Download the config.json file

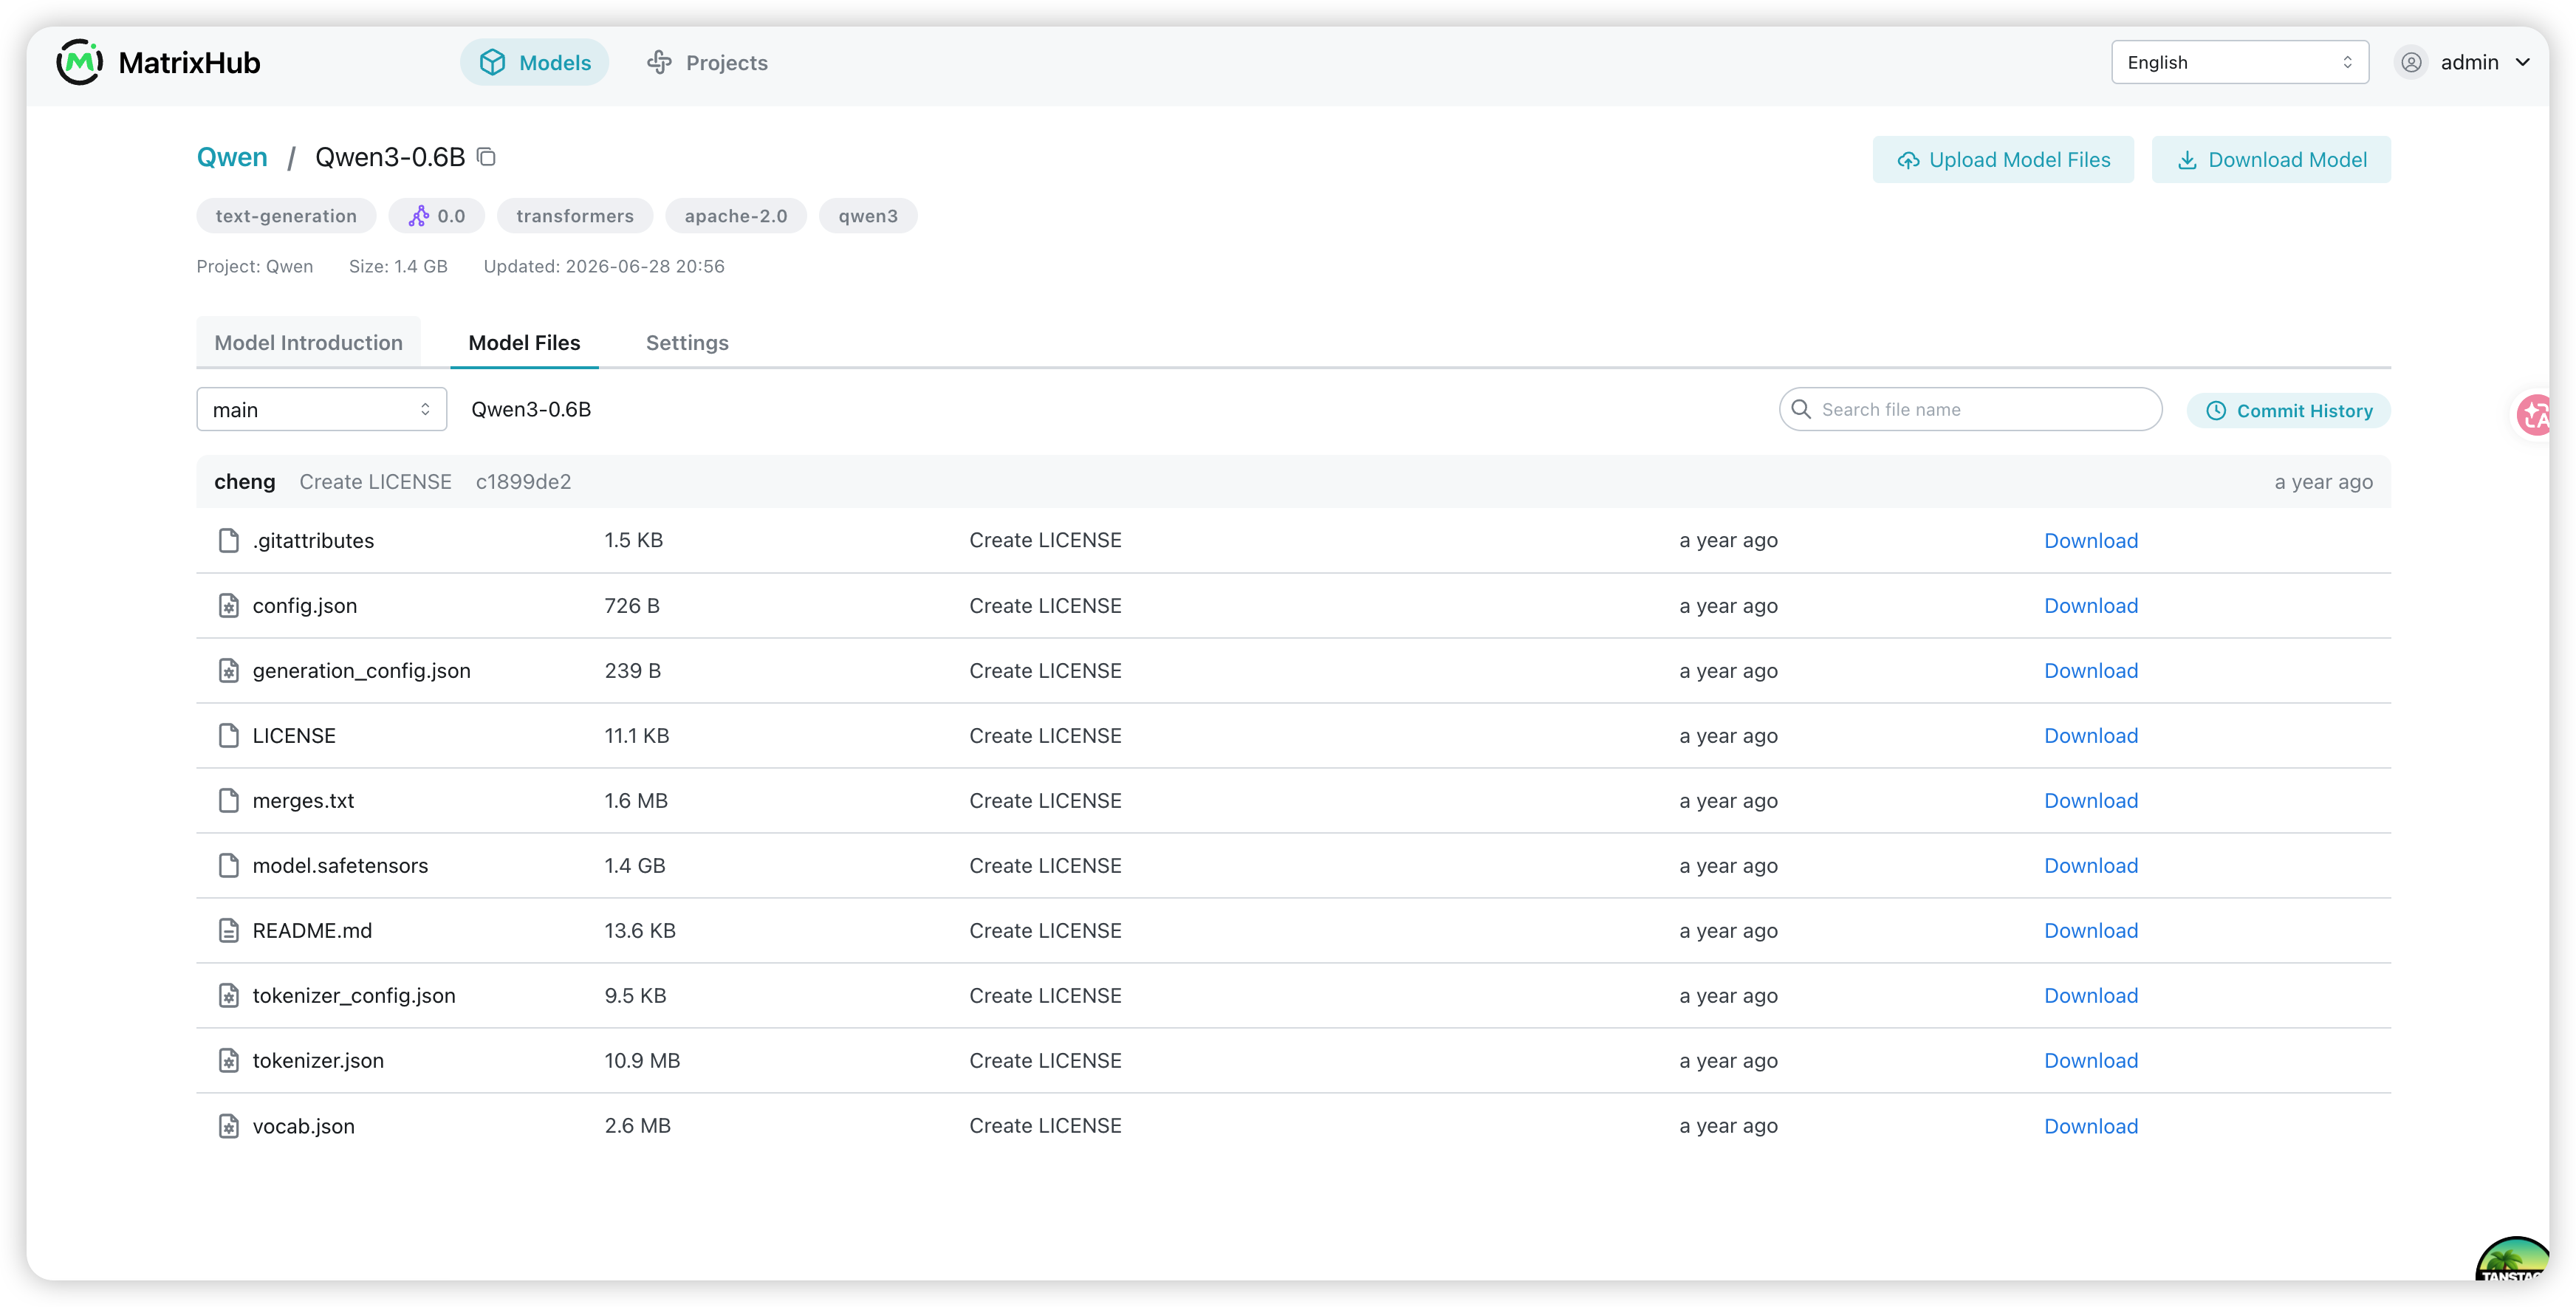pyautogui.click(x=2090, y=605)
